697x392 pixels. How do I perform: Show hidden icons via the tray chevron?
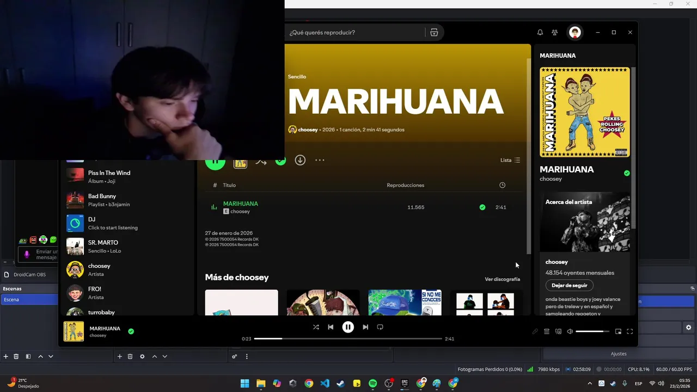(x=590, y=383)
